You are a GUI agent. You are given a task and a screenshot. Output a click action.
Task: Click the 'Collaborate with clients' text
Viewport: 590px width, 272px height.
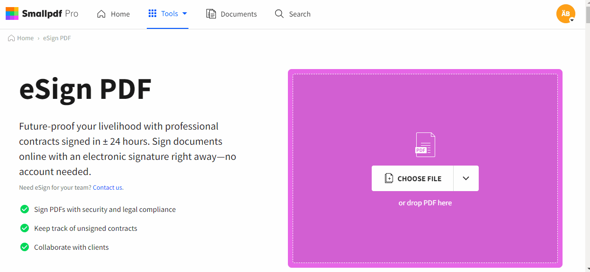coord(72,247)
